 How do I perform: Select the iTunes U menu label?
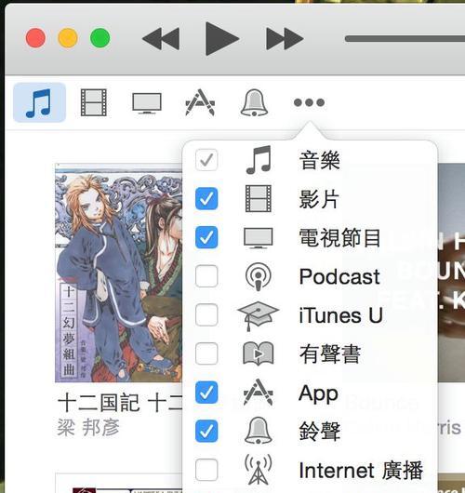[340, 315]
